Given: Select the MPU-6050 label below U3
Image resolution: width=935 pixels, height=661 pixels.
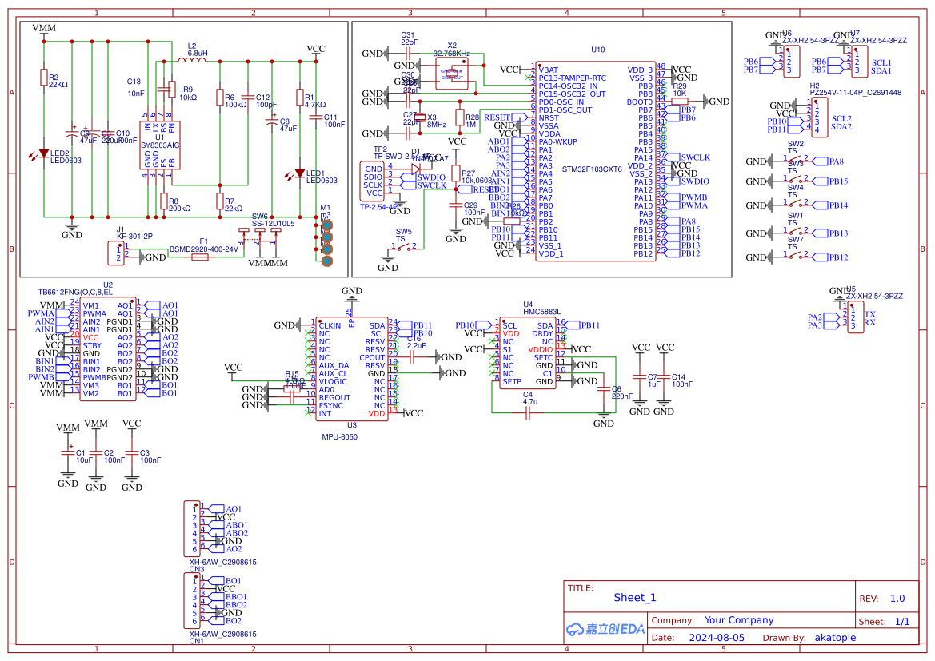Looking at the screenshot, I should [340, 437].
